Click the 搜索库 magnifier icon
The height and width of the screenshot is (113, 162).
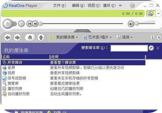[4, 83]
